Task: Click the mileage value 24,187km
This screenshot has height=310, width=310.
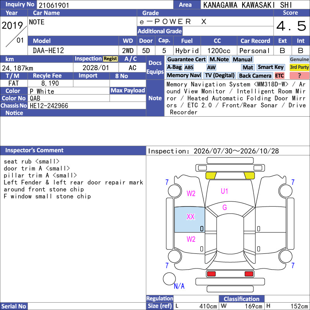Action: pyautogui.click(x=17, y=68)
